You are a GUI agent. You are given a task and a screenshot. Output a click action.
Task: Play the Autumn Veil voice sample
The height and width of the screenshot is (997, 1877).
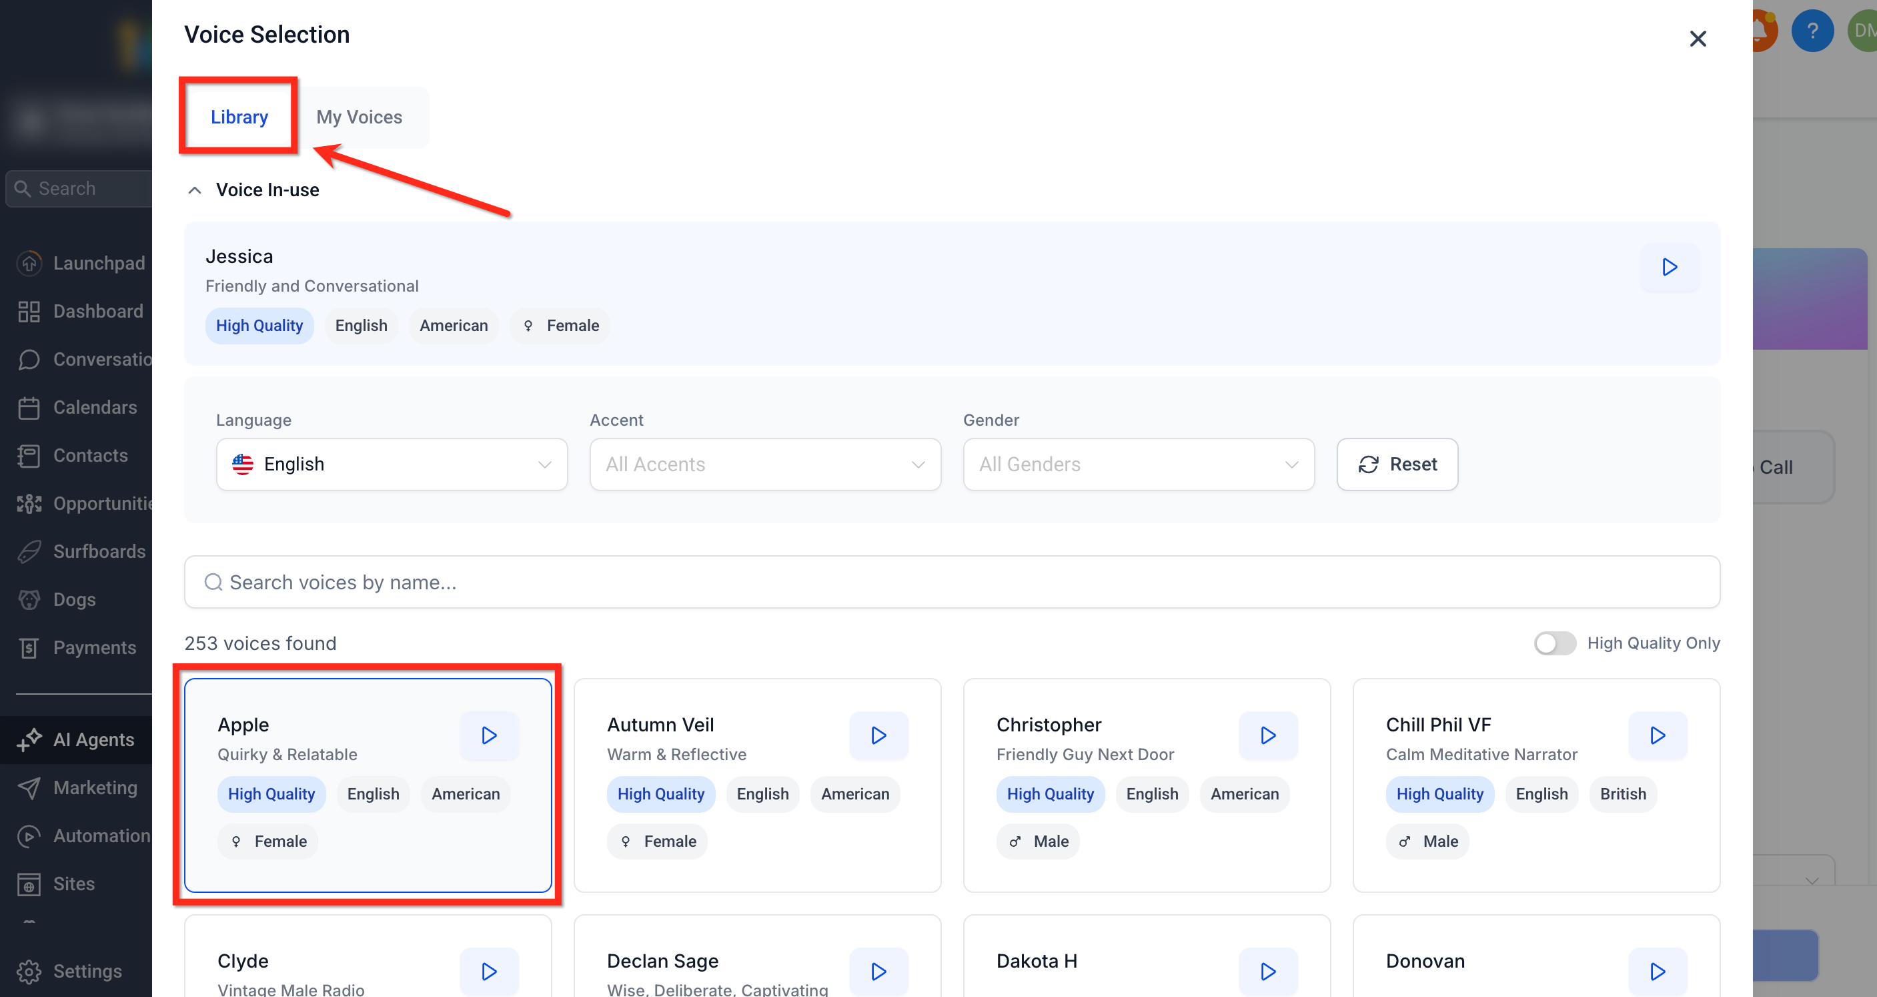click(878, 735)
